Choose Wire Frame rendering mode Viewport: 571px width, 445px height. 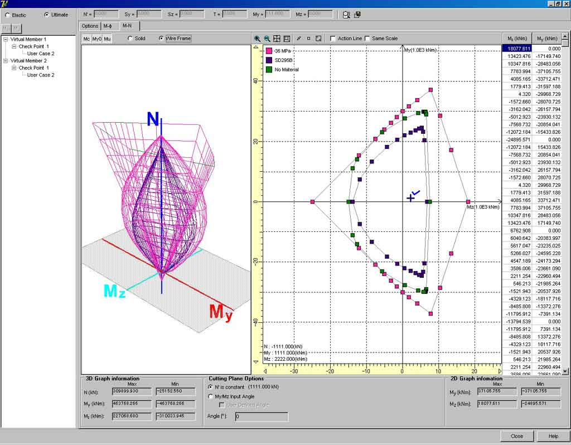click(161, 38)
